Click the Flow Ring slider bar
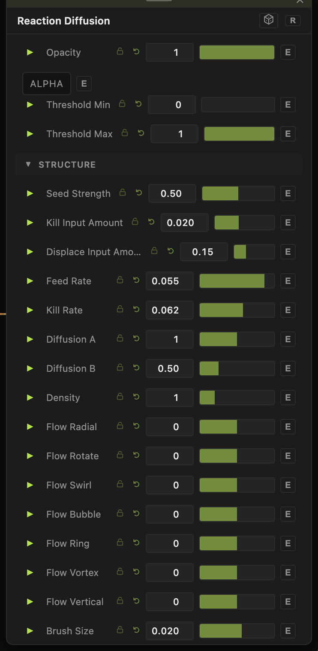The width and height of the screenshot is (318, 651). 237,543
